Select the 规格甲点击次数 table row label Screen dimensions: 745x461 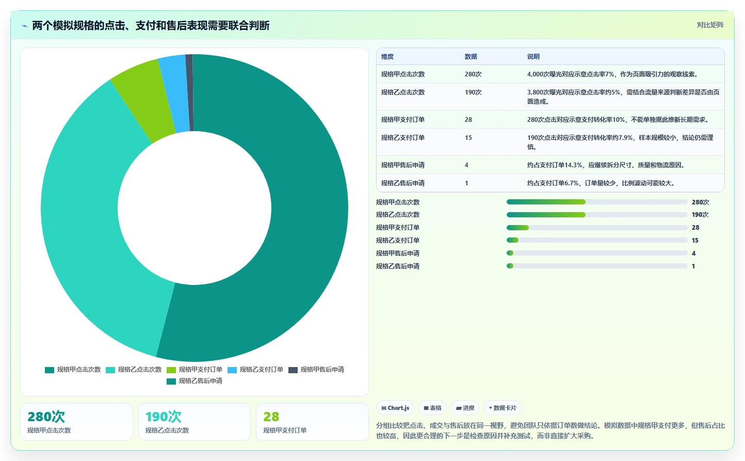[403, 74]
